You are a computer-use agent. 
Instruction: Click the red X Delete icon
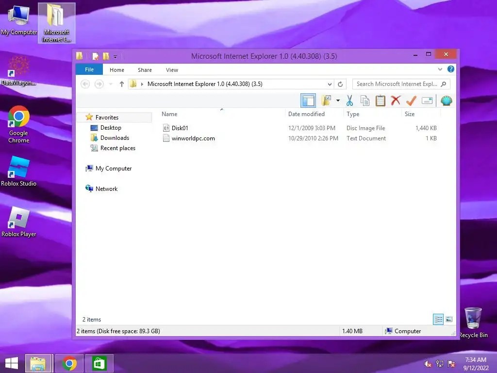pos(396,101)
